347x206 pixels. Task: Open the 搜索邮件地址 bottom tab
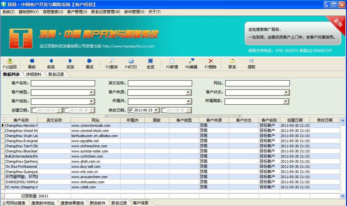tap(43, 203)
